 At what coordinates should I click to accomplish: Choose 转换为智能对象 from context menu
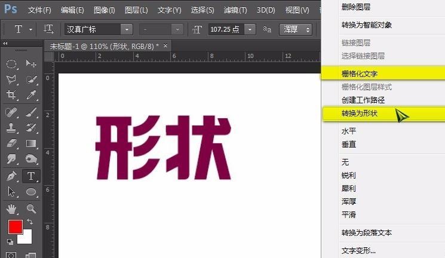(367, 25)
